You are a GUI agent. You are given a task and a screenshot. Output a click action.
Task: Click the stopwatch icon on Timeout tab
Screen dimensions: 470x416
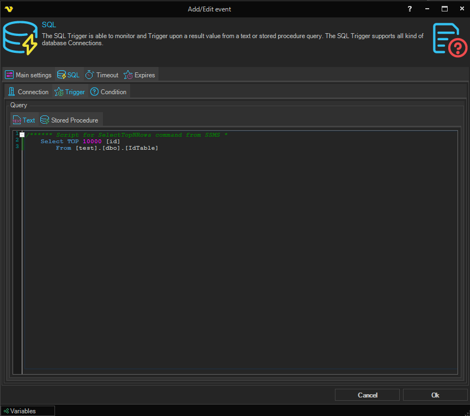pos(89,75)
